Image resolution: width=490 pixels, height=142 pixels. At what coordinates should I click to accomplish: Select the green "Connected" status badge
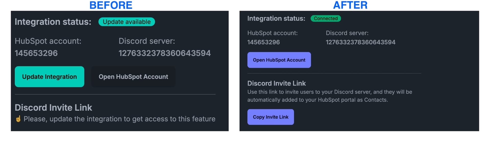(x=326, y=18)
